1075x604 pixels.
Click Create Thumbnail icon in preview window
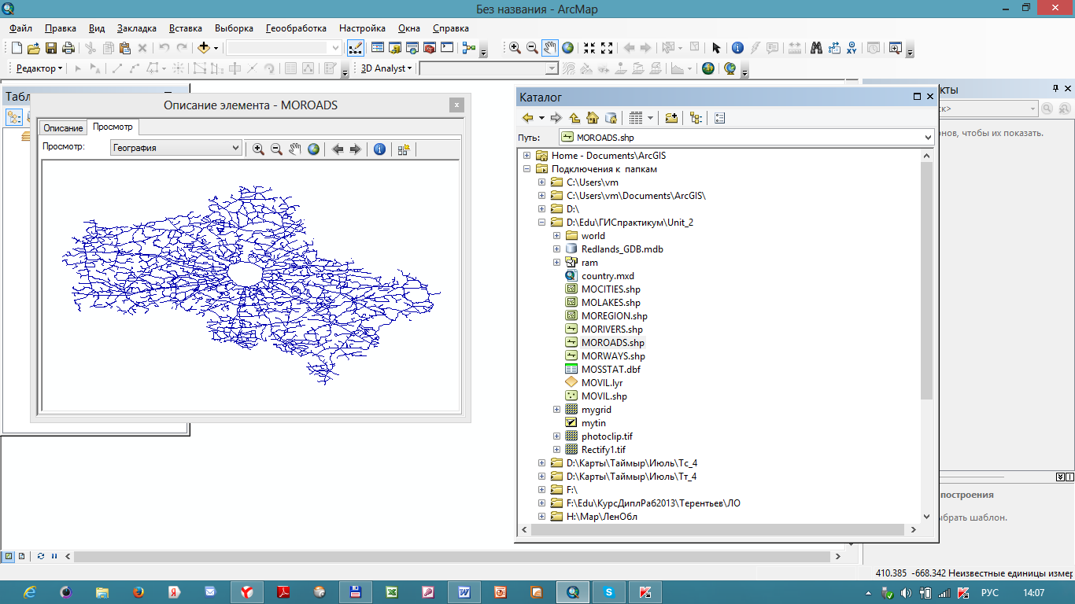pos(403,149)
